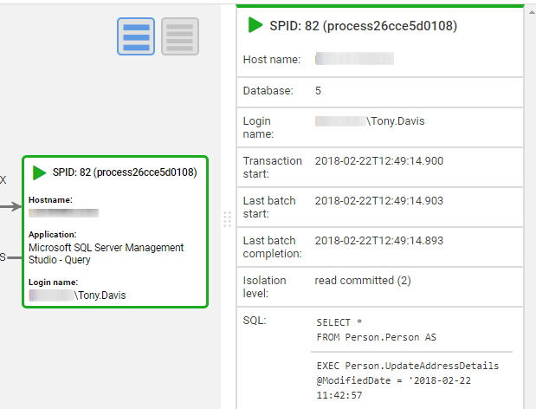Image resolution: width=536 pixels, height=409 pixels.
Task: Click the Transaction start timestamp 12:49:14.900
Action: [379, 161]
